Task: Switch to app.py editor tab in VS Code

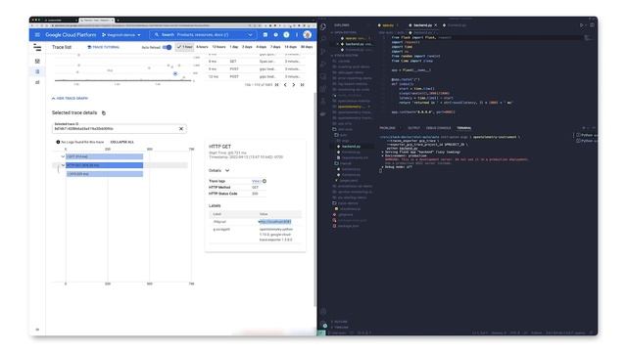Action: [387, 25]
